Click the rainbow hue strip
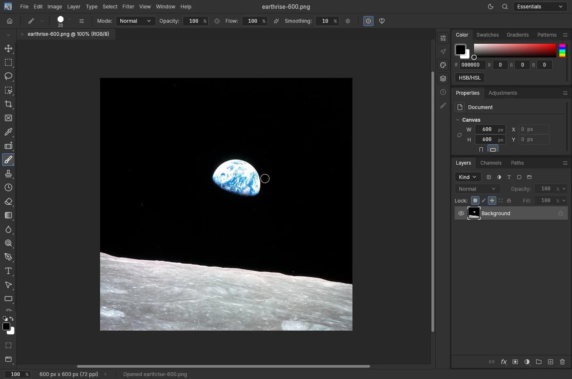The width and height of the screenshot is (572, 379). pyautogui.click(x=562, y=51)
